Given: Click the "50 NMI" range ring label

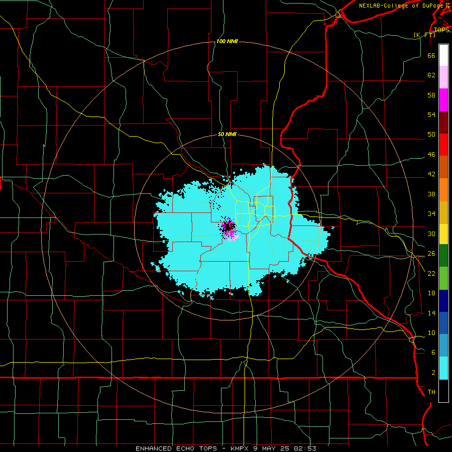Looking at the screenshot, I should coord(227,134).
